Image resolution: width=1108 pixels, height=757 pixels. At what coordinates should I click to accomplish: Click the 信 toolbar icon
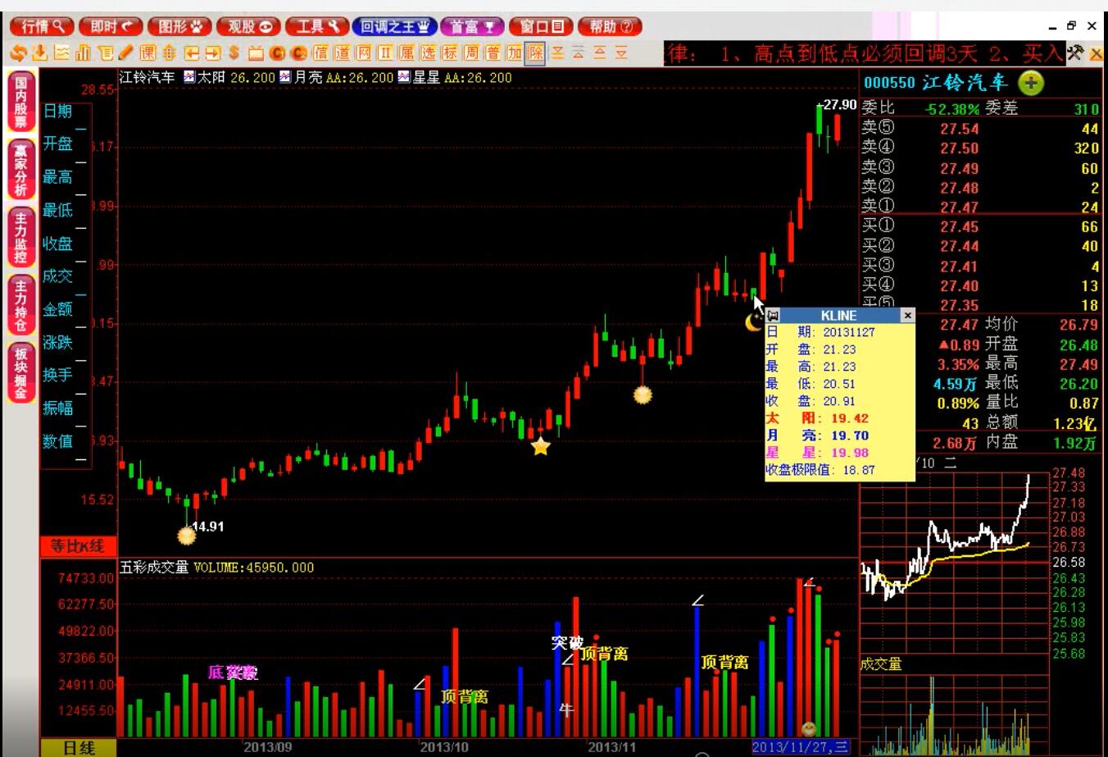click(x=320, y=53)
